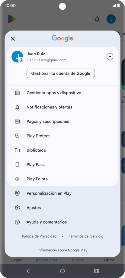This screenshot has width=125, height=278.
Task: Tap the Android home navigation button
Action: coord(62,271)
